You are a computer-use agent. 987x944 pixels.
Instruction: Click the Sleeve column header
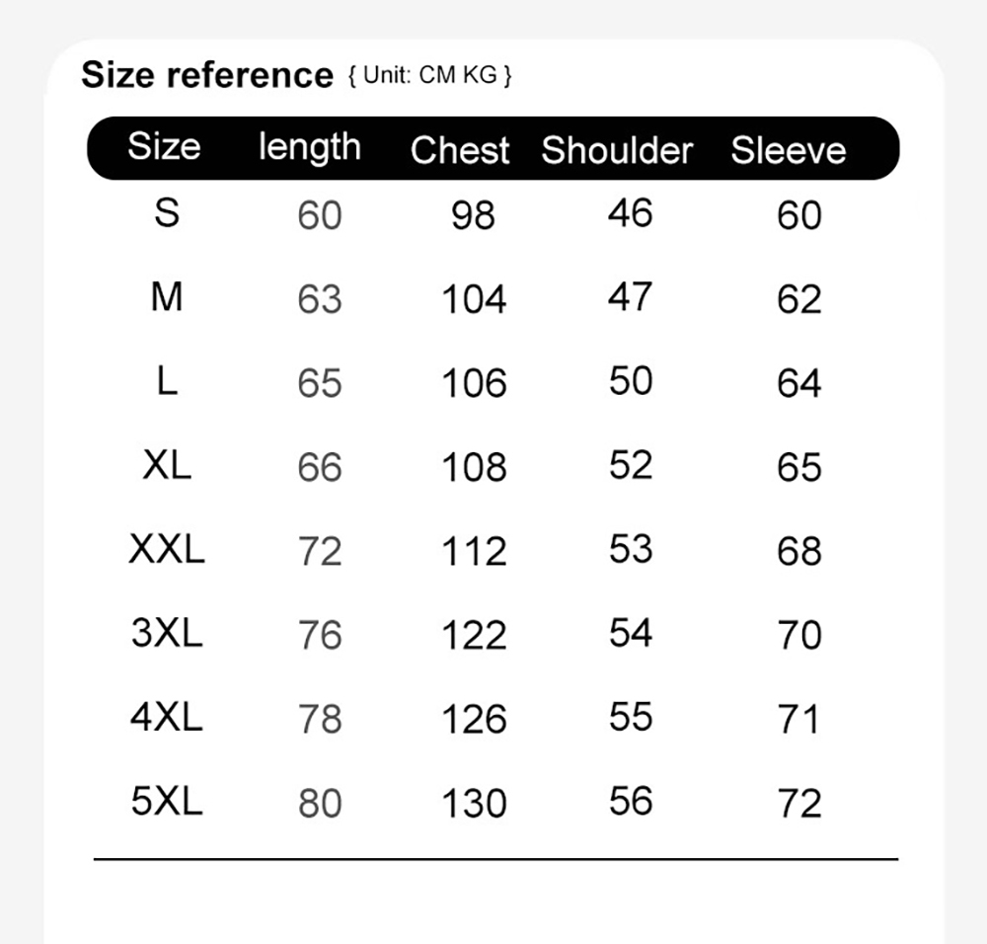pos(788,150)
